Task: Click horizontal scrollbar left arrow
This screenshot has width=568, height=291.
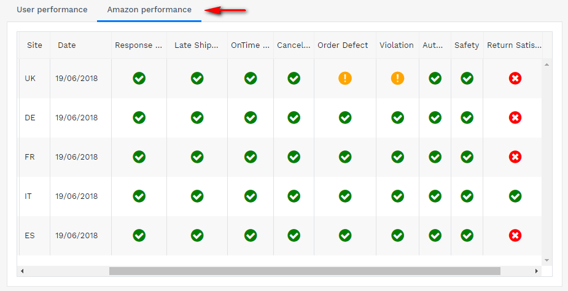Action: [22, 271]
